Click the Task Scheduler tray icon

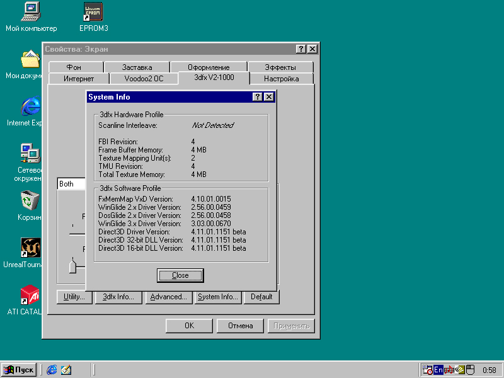pos(427,370)
